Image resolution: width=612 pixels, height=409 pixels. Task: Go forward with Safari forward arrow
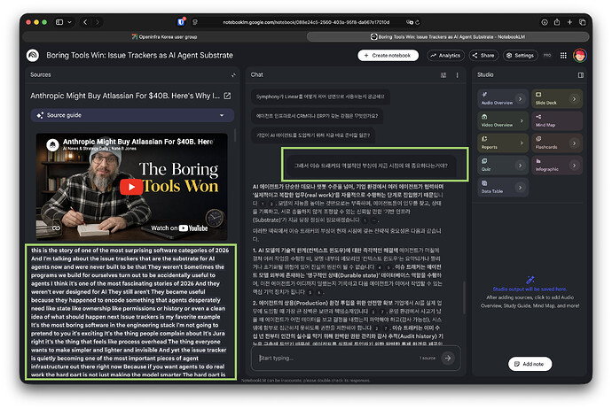pos(98,22)
